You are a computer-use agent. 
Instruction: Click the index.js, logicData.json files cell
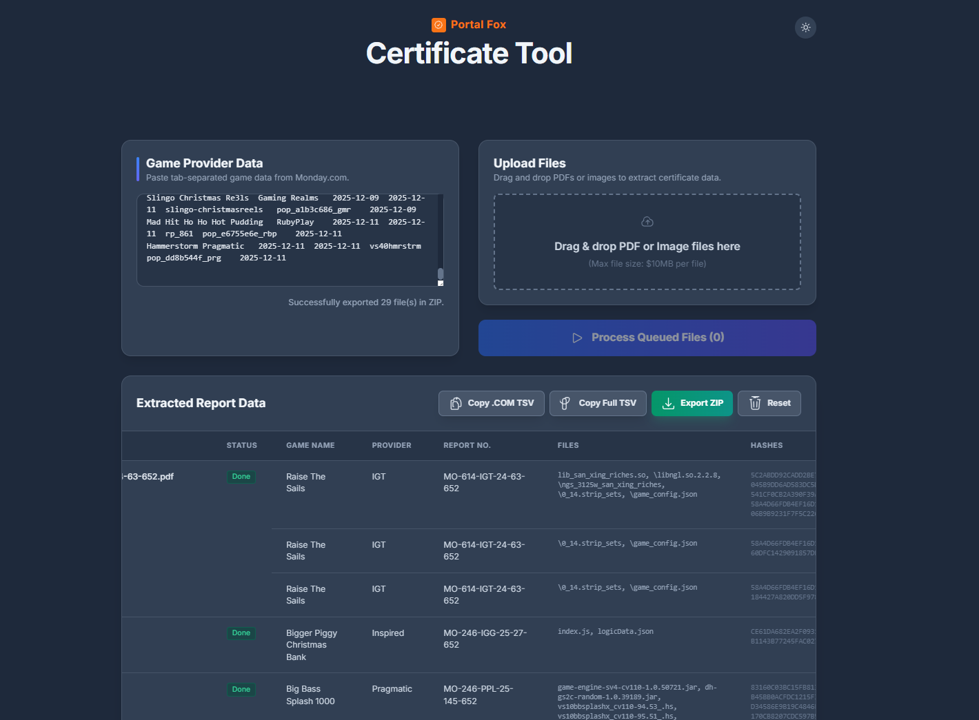pyautogui.click(x=605, y=632)
